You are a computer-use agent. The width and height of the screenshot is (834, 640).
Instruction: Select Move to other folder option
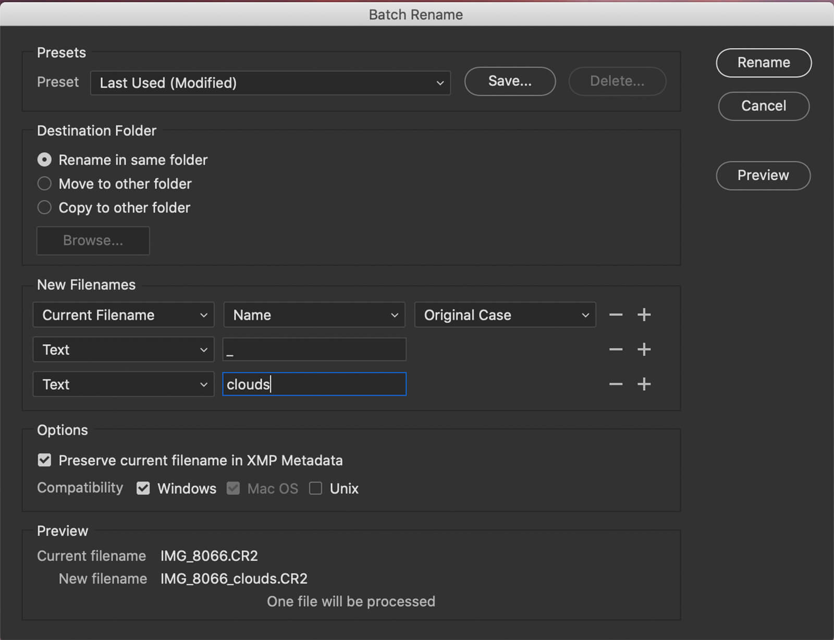pyautogui.click(x=45, y=183)
